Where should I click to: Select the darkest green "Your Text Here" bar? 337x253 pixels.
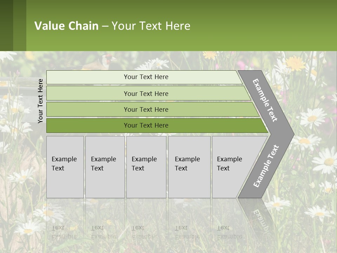pyautogui.click(x=146, y=125)
